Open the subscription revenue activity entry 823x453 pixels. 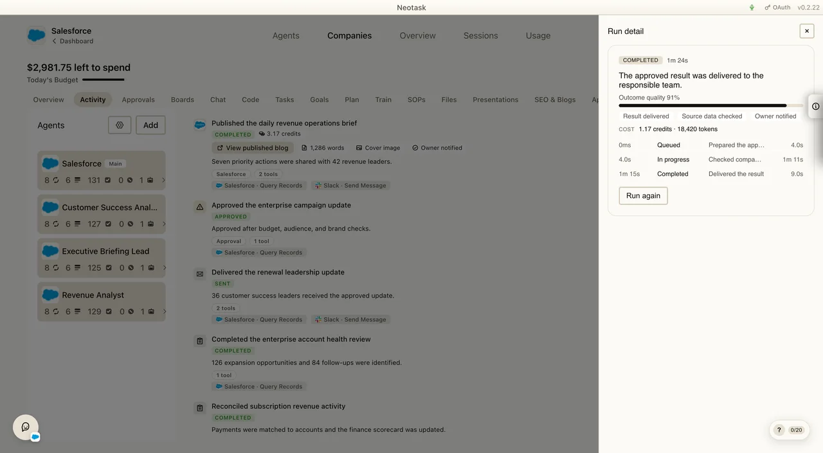(278, 407)
